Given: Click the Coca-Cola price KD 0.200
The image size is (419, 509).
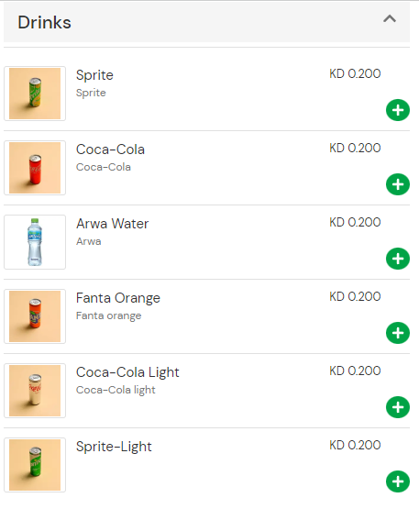Looking at the screenshot, I should 355,148.
